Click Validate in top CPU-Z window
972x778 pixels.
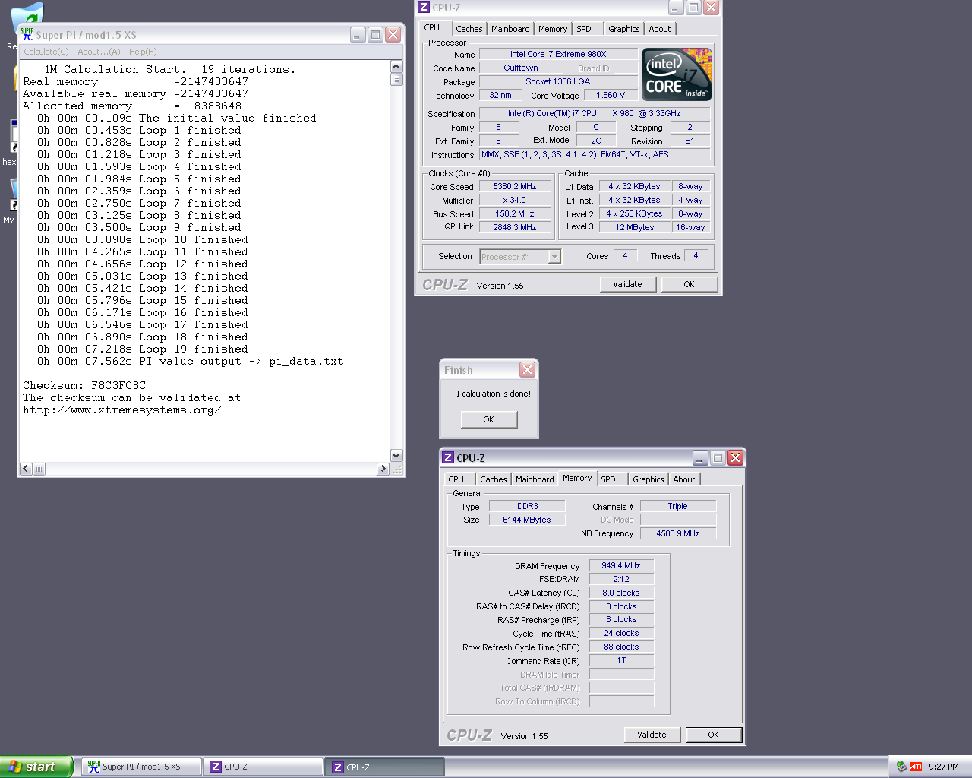627,284
